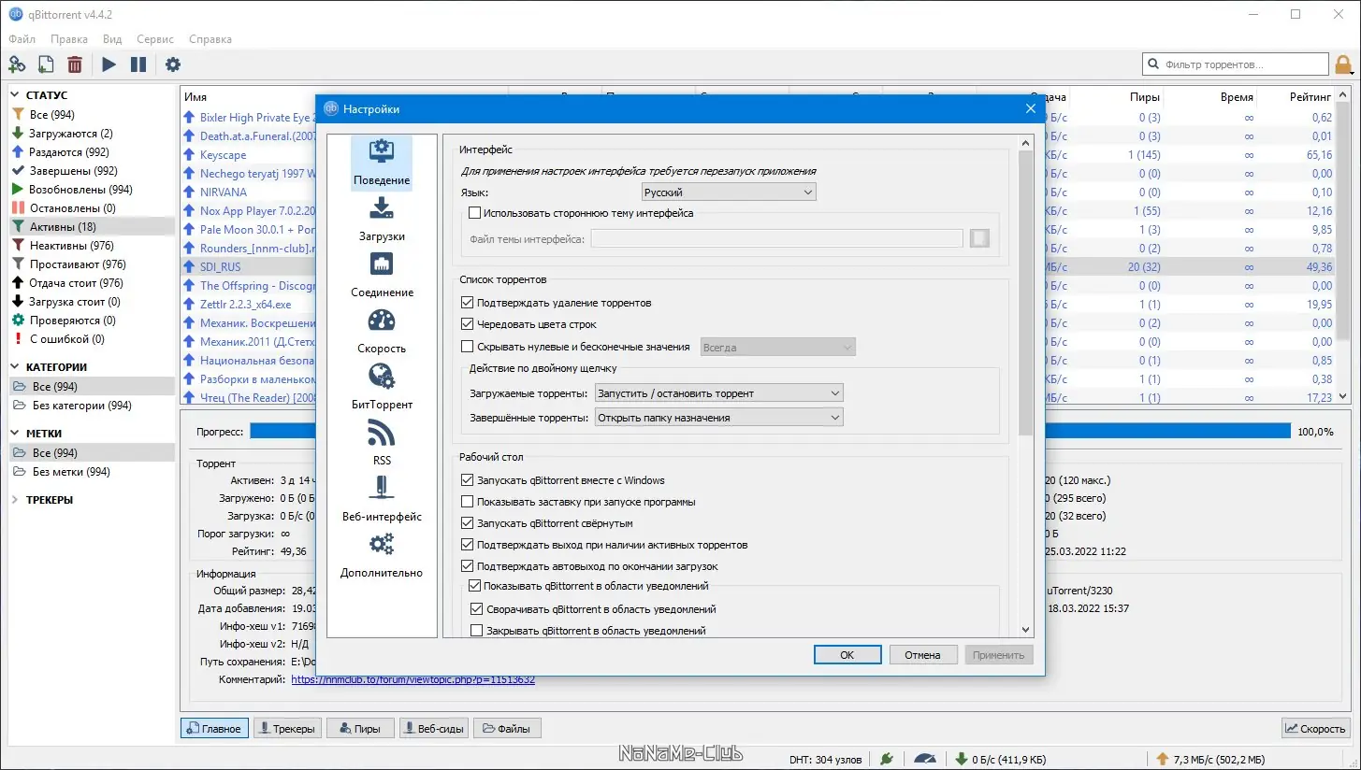This screenshot has height=770, width=1361.
Task: Open the Файл menu
Action: click(22, 39)
